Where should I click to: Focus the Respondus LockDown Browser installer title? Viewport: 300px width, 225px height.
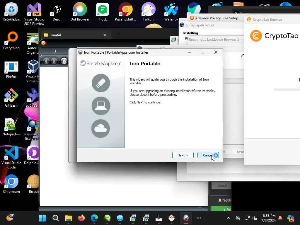click(x=217, y=40)
